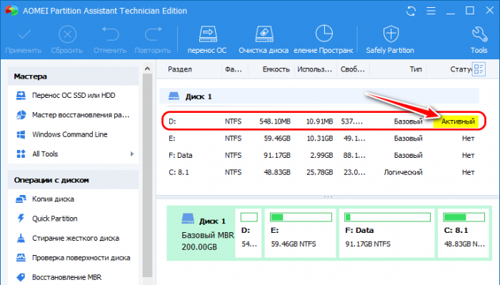This screenshot has height=285, width=500.
Task: Select the E: 59.46GB NTFS block
Action: pos(301,233)
